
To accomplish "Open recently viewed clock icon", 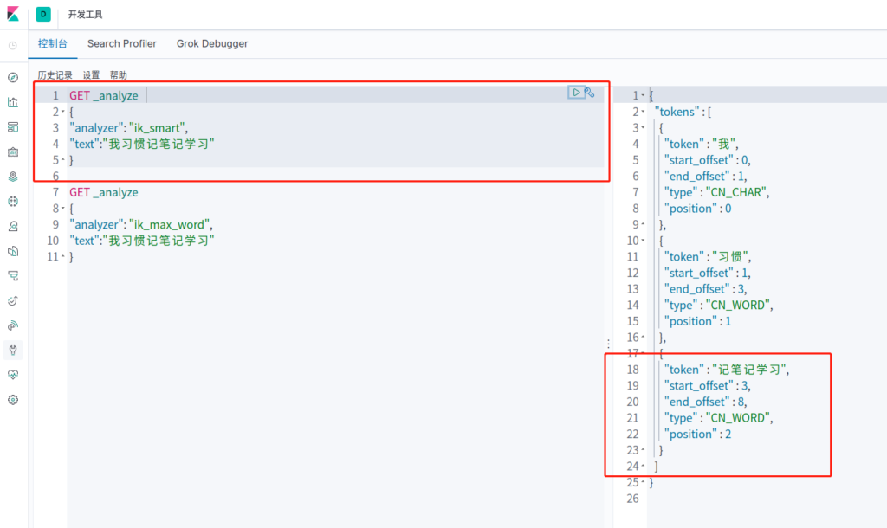I will click(13, 45).
